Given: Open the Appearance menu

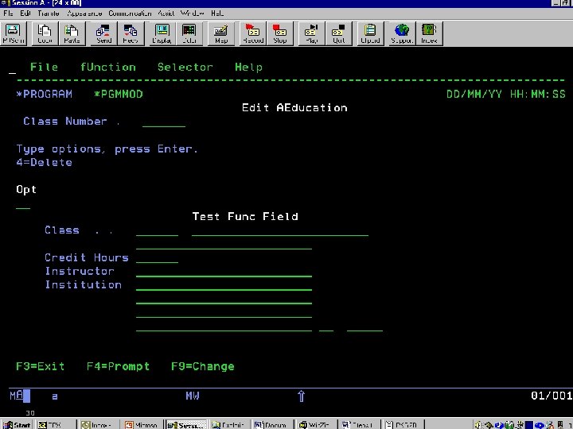Looking at the screenshot, I should [x=84, y=14].
